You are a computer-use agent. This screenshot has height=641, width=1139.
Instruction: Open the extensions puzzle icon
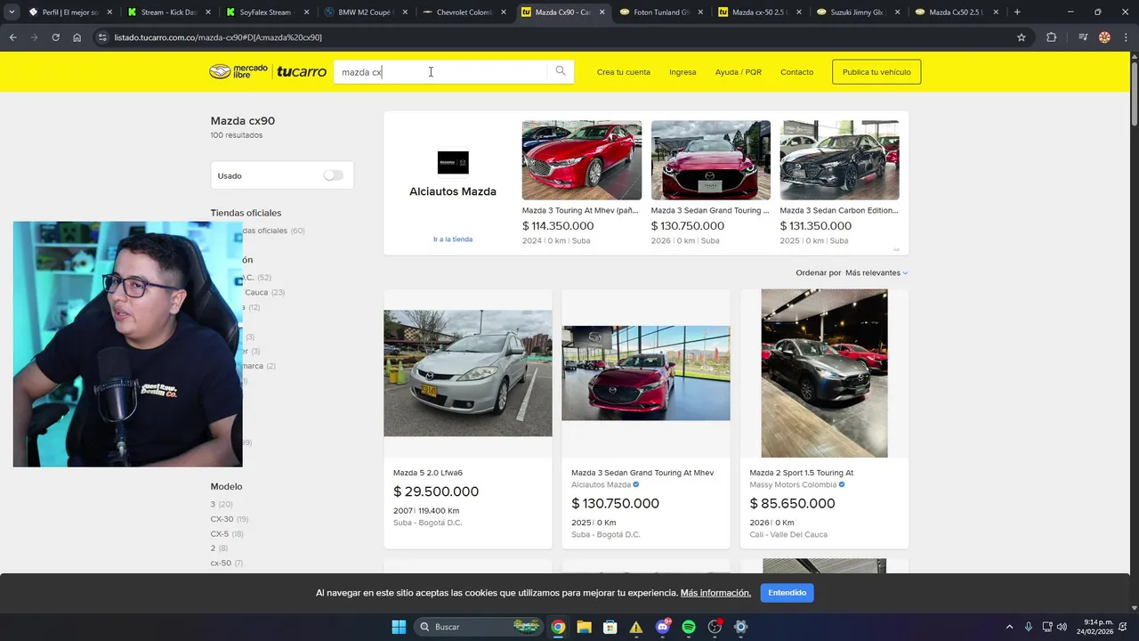pyautogui.click(x=1052, y=37)
